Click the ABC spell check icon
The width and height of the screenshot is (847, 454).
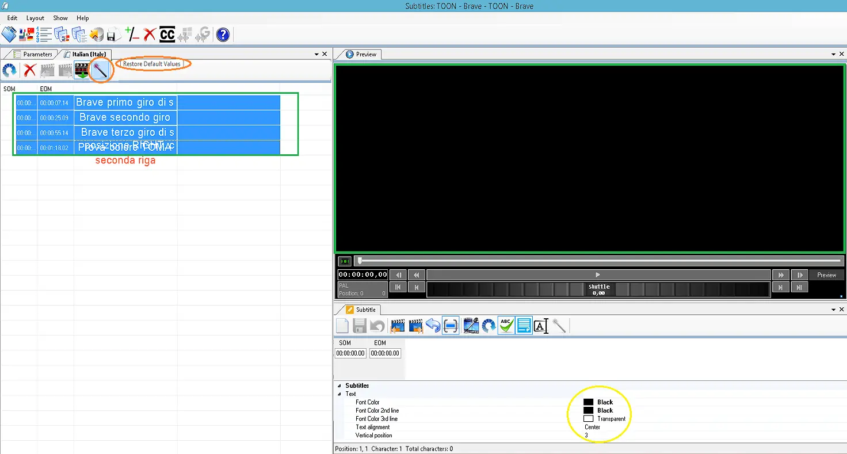tap(506, 326)
